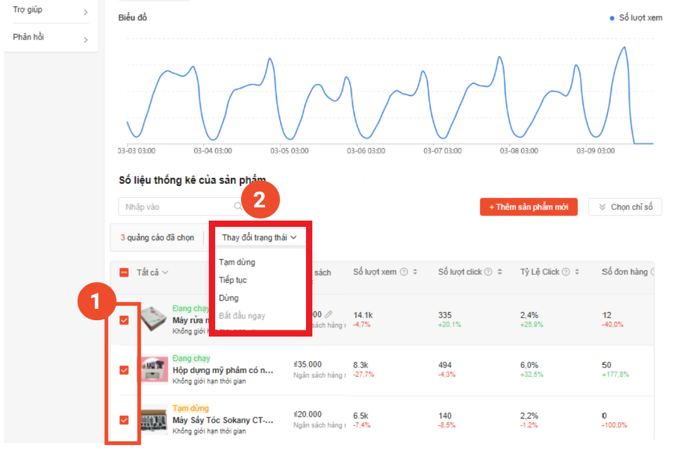Uncheck the Máy Sấy Tóc Sokany checkbox

(124, 420)
